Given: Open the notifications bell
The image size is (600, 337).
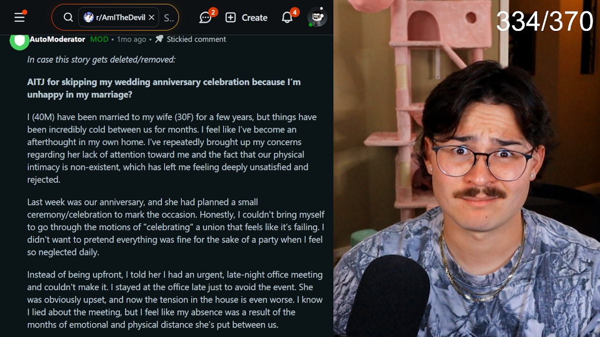Looking at the screenshot, I should coord(287,17).
